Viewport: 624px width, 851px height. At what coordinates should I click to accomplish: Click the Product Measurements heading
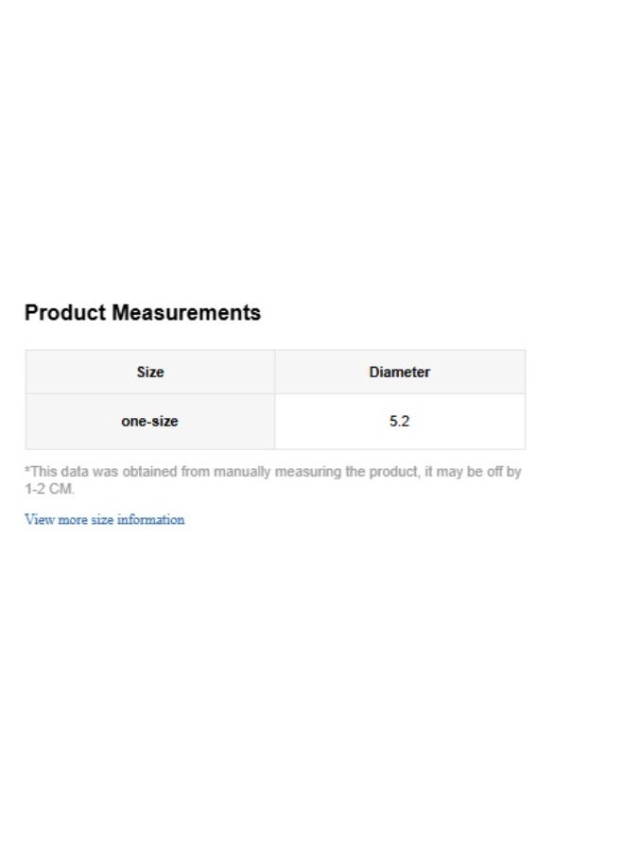(142, 313)
